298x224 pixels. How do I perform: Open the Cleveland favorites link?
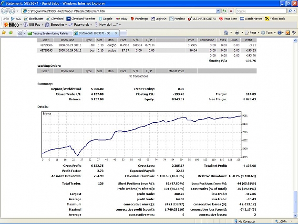55,19
